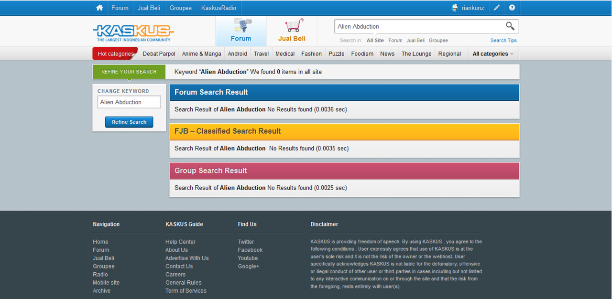The height and width of the screenshot is (299, 612).
Task: Open the Foodism category
Action: click(x=362, y=54)
